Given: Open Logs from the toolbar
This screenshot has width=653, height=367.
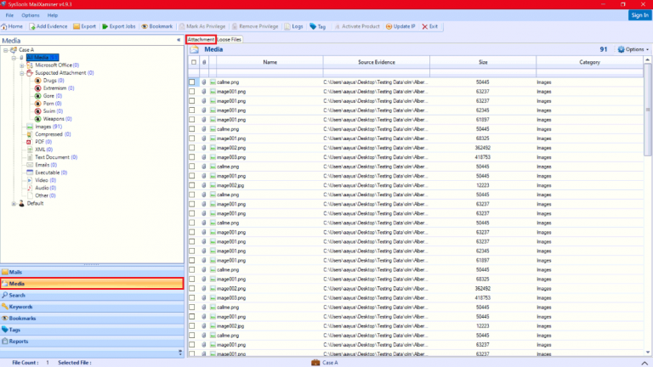Looking at the screenshot, I should pyautogui.click(x=293, y=26).
